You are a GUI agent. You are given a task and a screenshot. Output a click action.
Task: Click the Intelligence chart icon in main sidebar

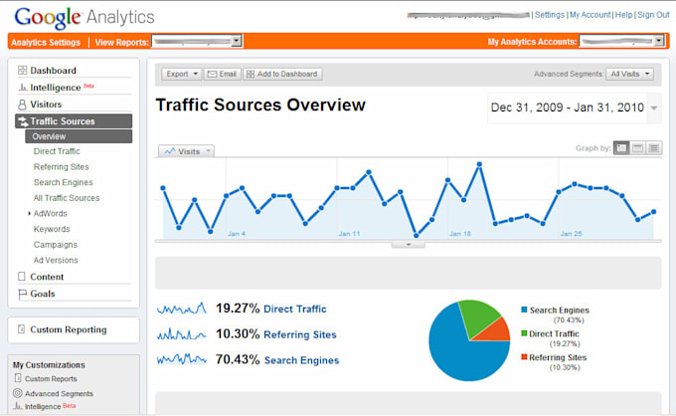tap(23, 88)
